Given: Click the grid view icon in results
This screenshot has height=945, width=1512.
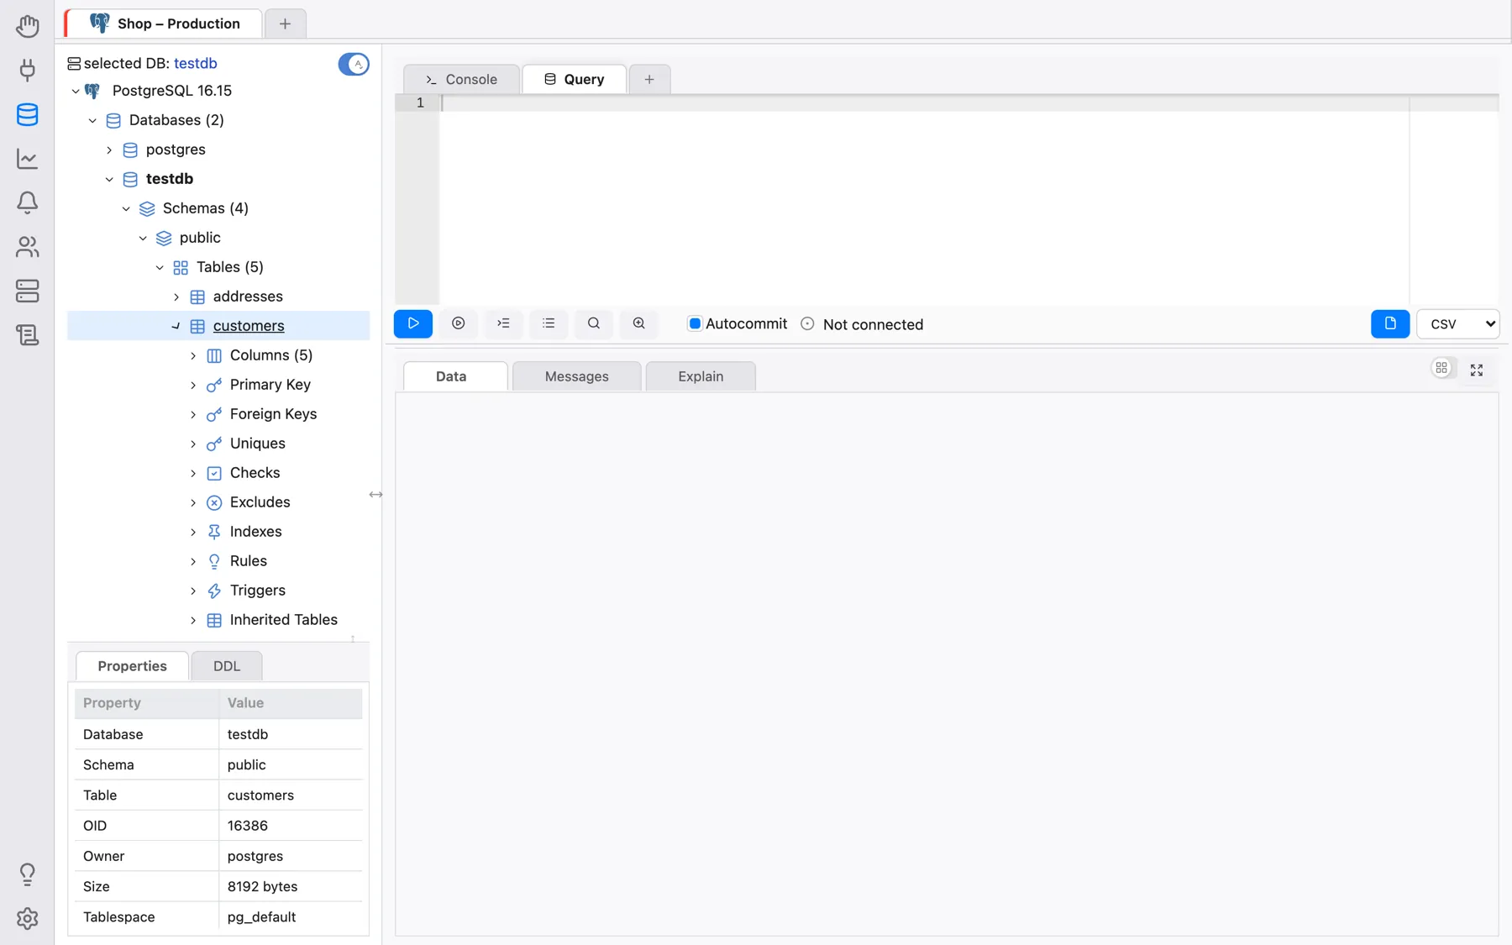Looking at the screenshot, I should coord(1441,368).
